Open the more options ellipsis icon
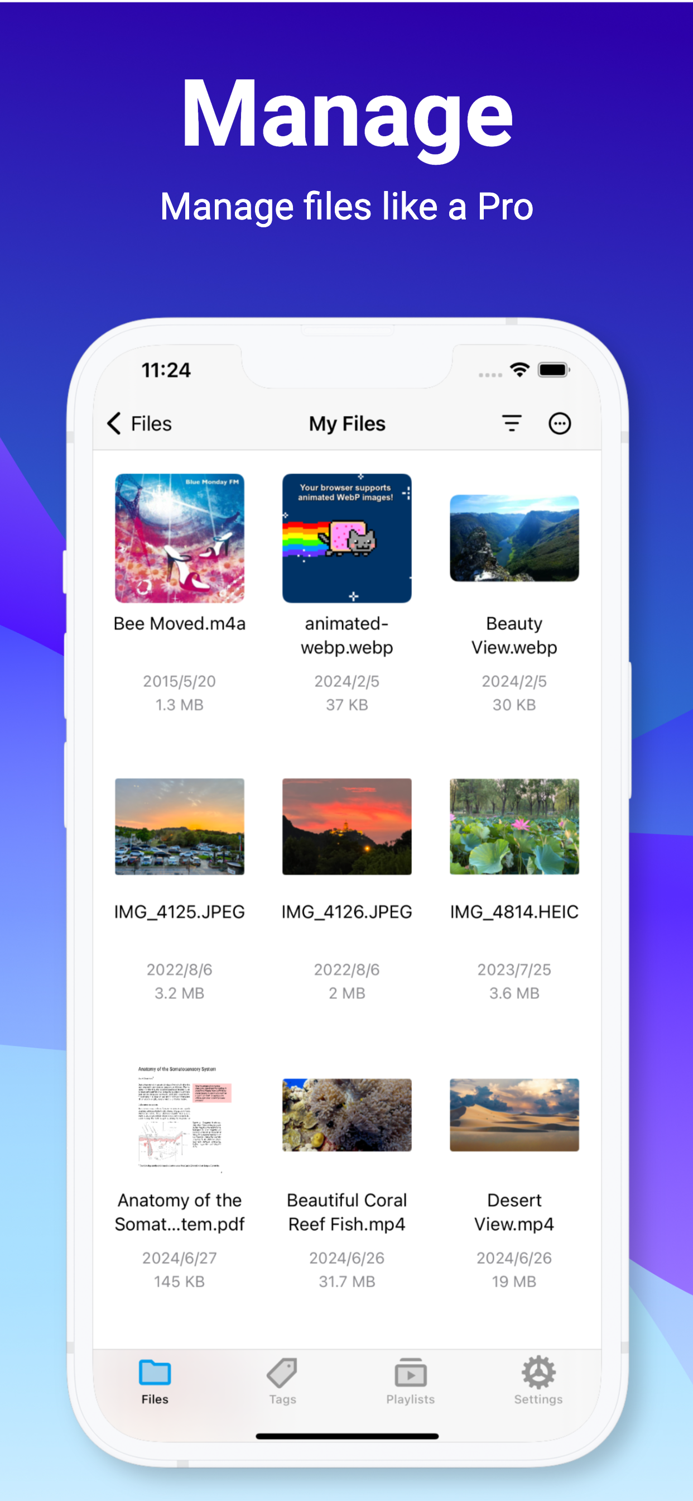This screenshot has height=1501, width=693. pos(560,424)
